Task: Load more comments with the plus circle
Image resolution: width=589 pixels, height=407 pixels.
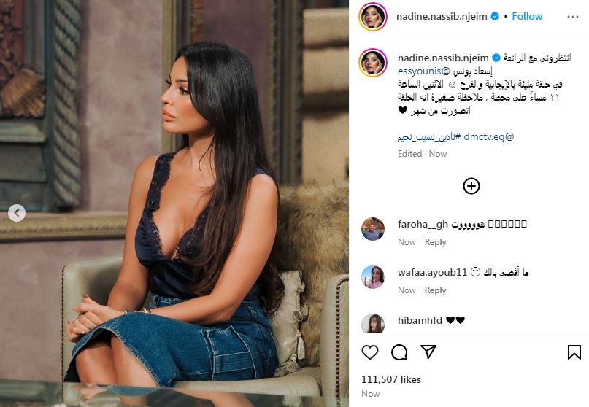Action: click(x=471, y=186)
